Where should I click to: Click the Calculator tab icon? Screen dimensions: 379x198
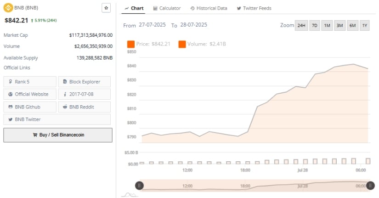(x=155, y=8)
